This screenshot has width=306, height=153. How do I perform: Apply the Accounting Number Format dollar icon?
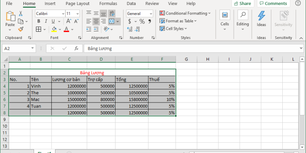point(130,21)
